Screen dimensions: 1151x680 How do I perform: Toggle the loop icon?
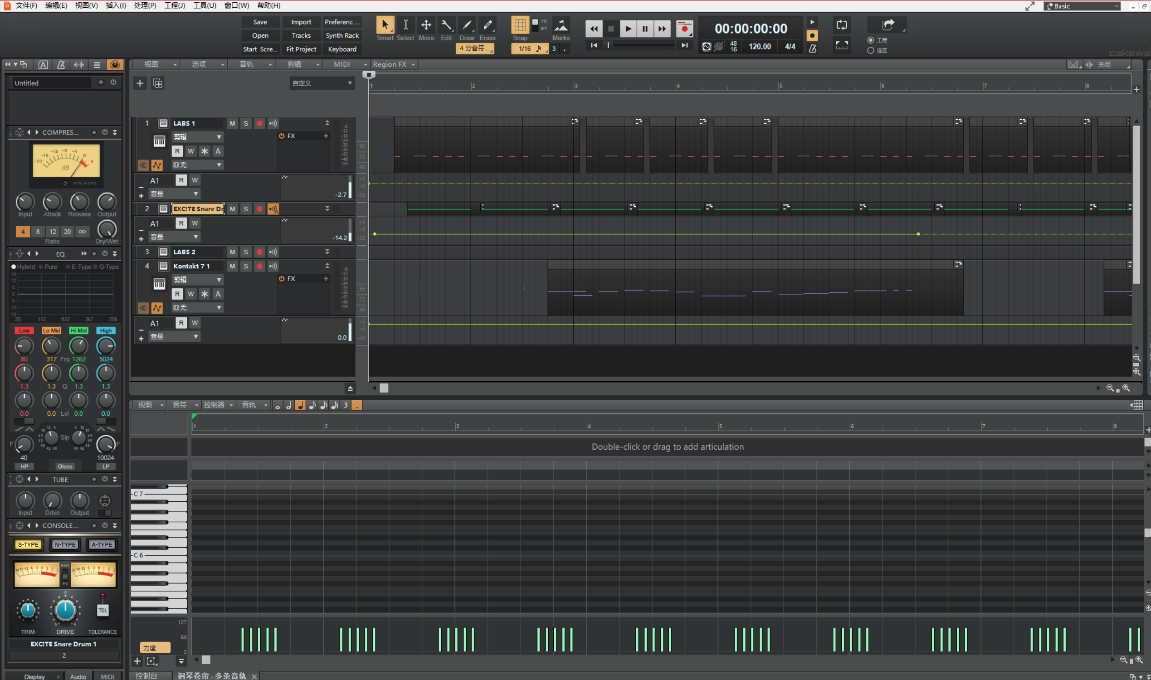coord(842,25)
